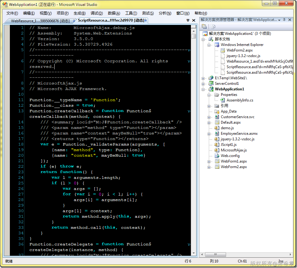The width and height of the screenshot is (297, 268).
Task: Click the ServerControl1 project icon
Action: coord(211,84)
